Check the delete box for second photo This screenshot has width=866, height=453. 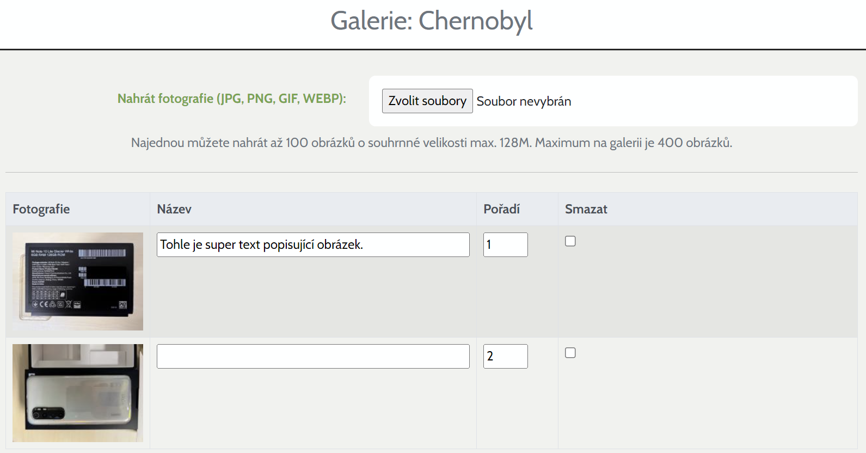[x=570, y=353]
